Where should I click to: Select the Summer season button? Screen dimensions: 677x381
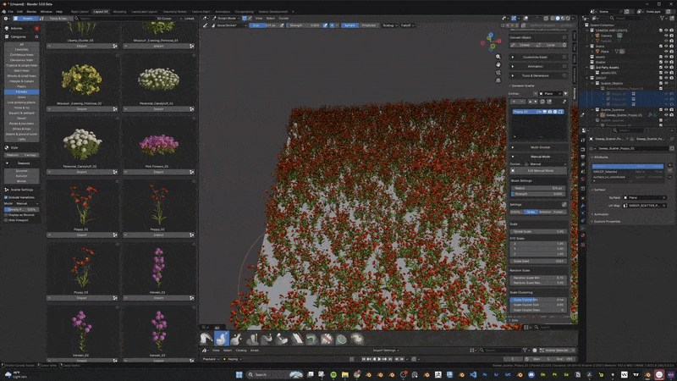tap(22, 171)
